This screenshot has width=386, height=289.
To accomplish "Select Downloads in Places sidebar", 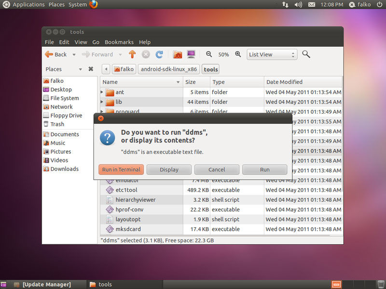I will pos(64,169).
